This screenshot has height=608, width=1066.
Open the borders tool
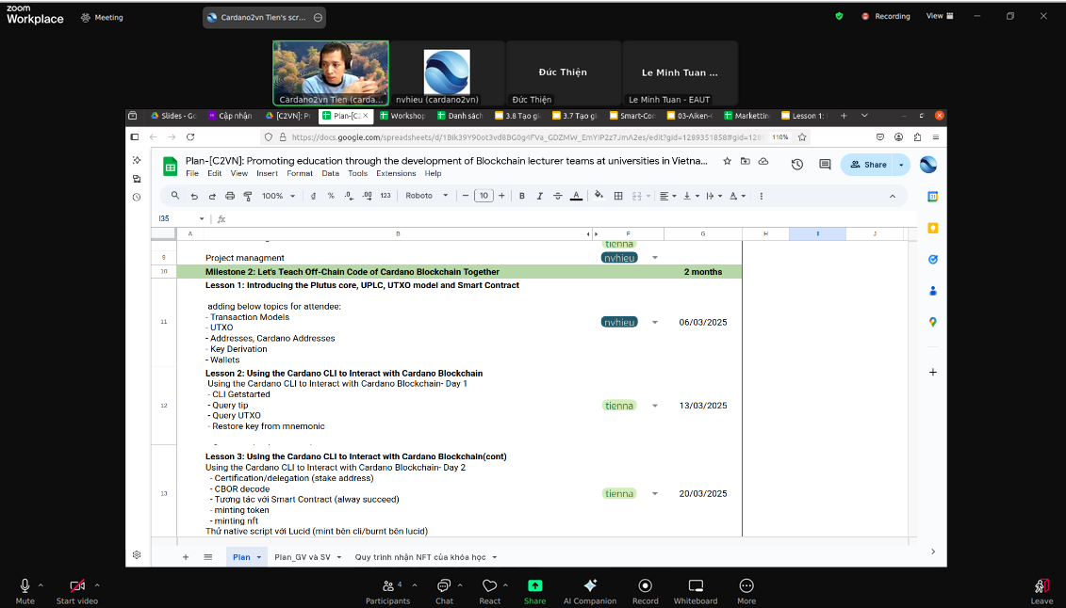click(618, 196)
